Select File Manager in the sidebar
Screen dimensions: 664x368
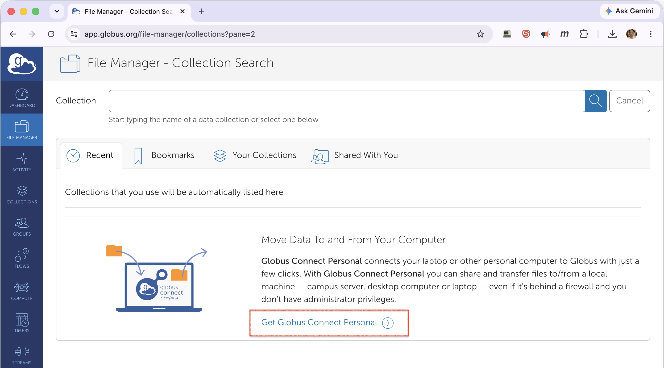coord(22,130)
